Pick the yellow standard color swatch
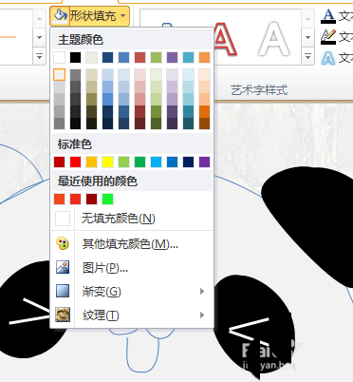Viewport: 353px width, 382px height. [x=107, y=162]
